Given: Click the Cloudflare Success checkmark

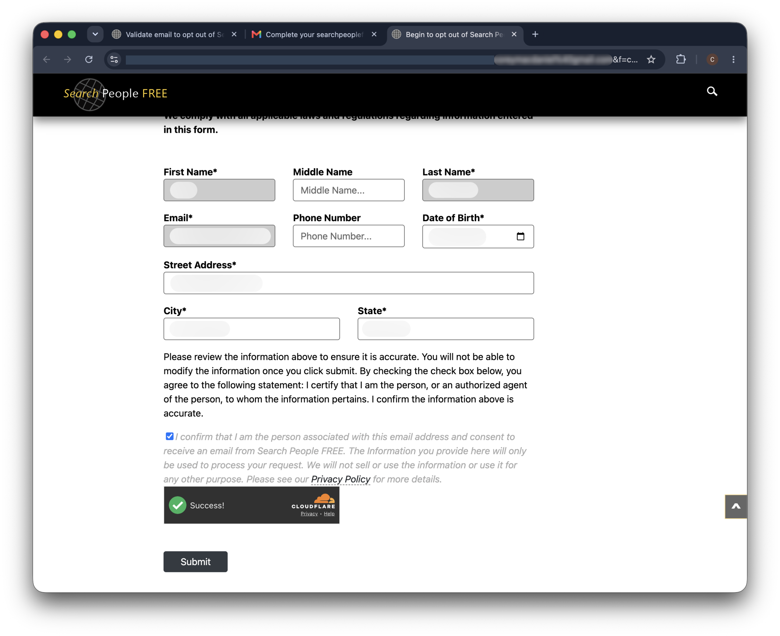Looking at the screenshot, I should pyautogui.click(x=178, y=505).
